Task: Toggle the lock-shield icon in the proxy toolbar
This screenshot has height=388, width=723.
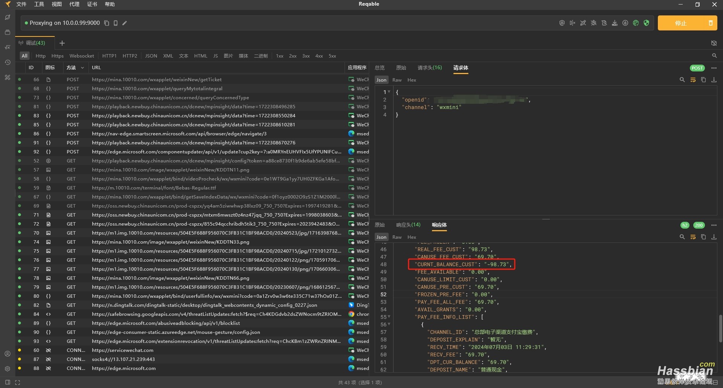Action: [562, 23]
